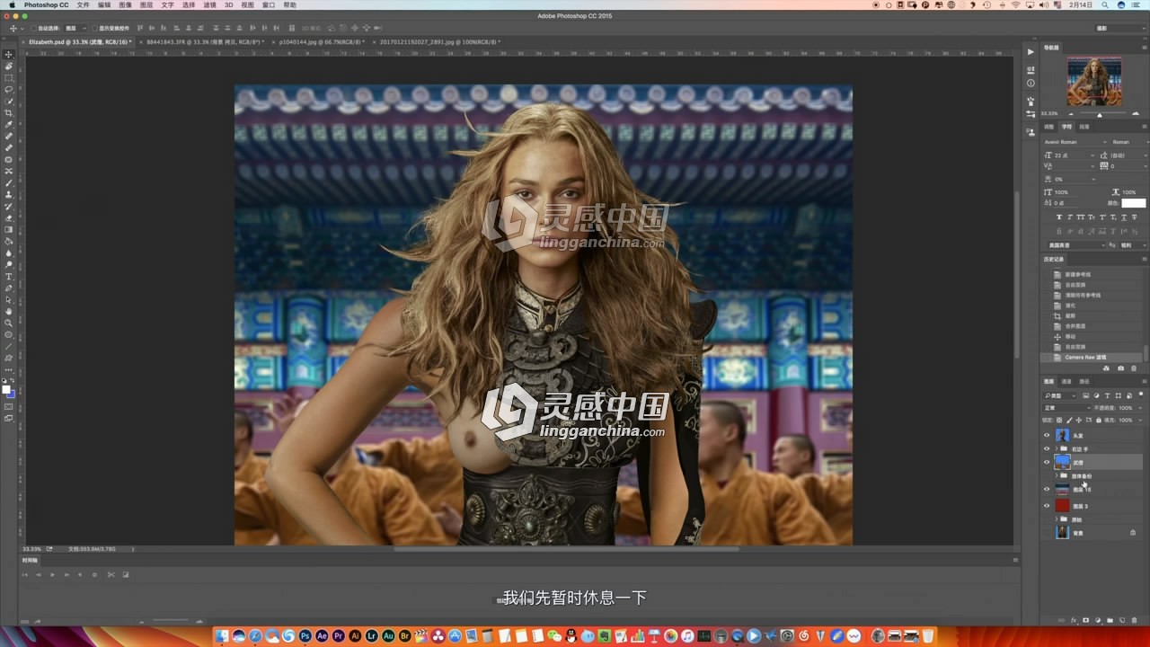The image size is (1150, 647).
Task: Select the Hand tool
Action: [8, 311]
